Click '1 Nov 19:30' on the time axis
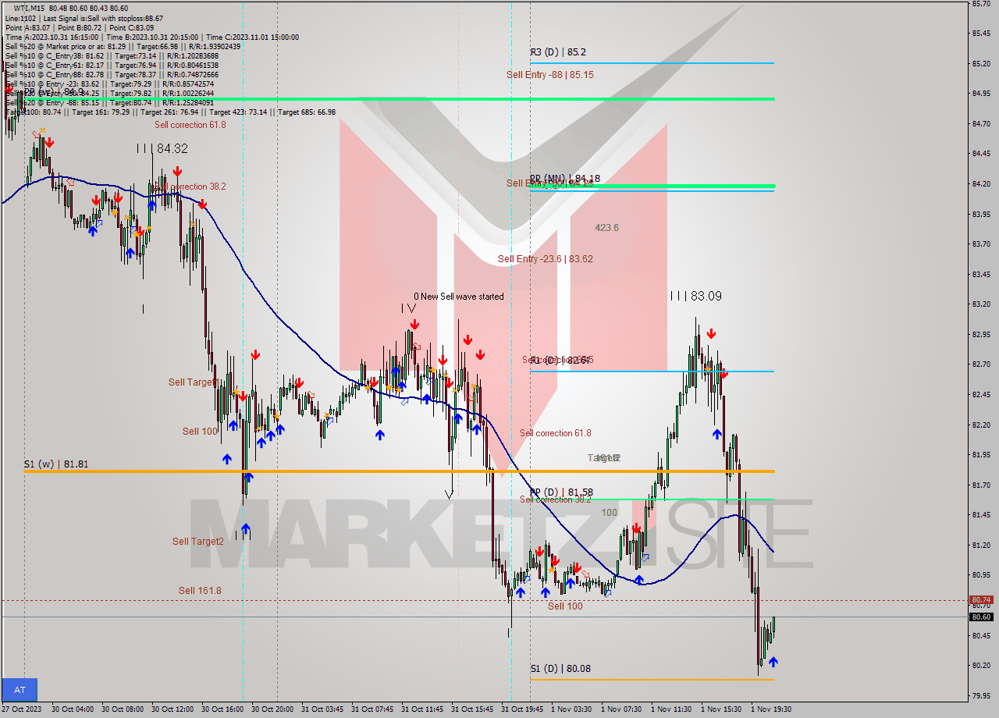This screenshot has height=718, width=999. 770,709
